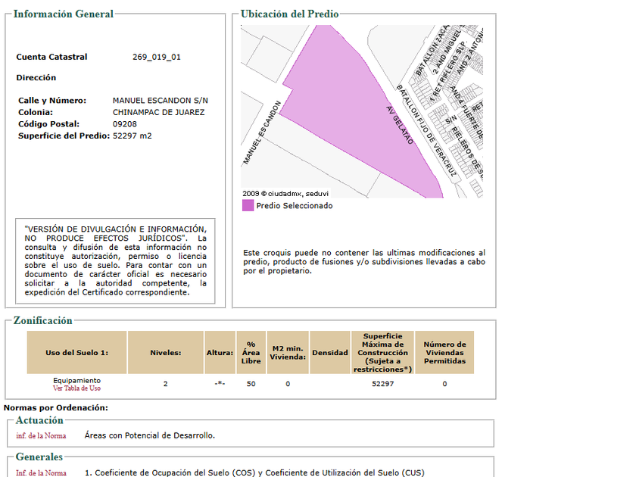Screen dimensions: 636x477
Task: Click 'Áreas con Potencial de Desarrollo.' text
Action: tap(150, 435)
